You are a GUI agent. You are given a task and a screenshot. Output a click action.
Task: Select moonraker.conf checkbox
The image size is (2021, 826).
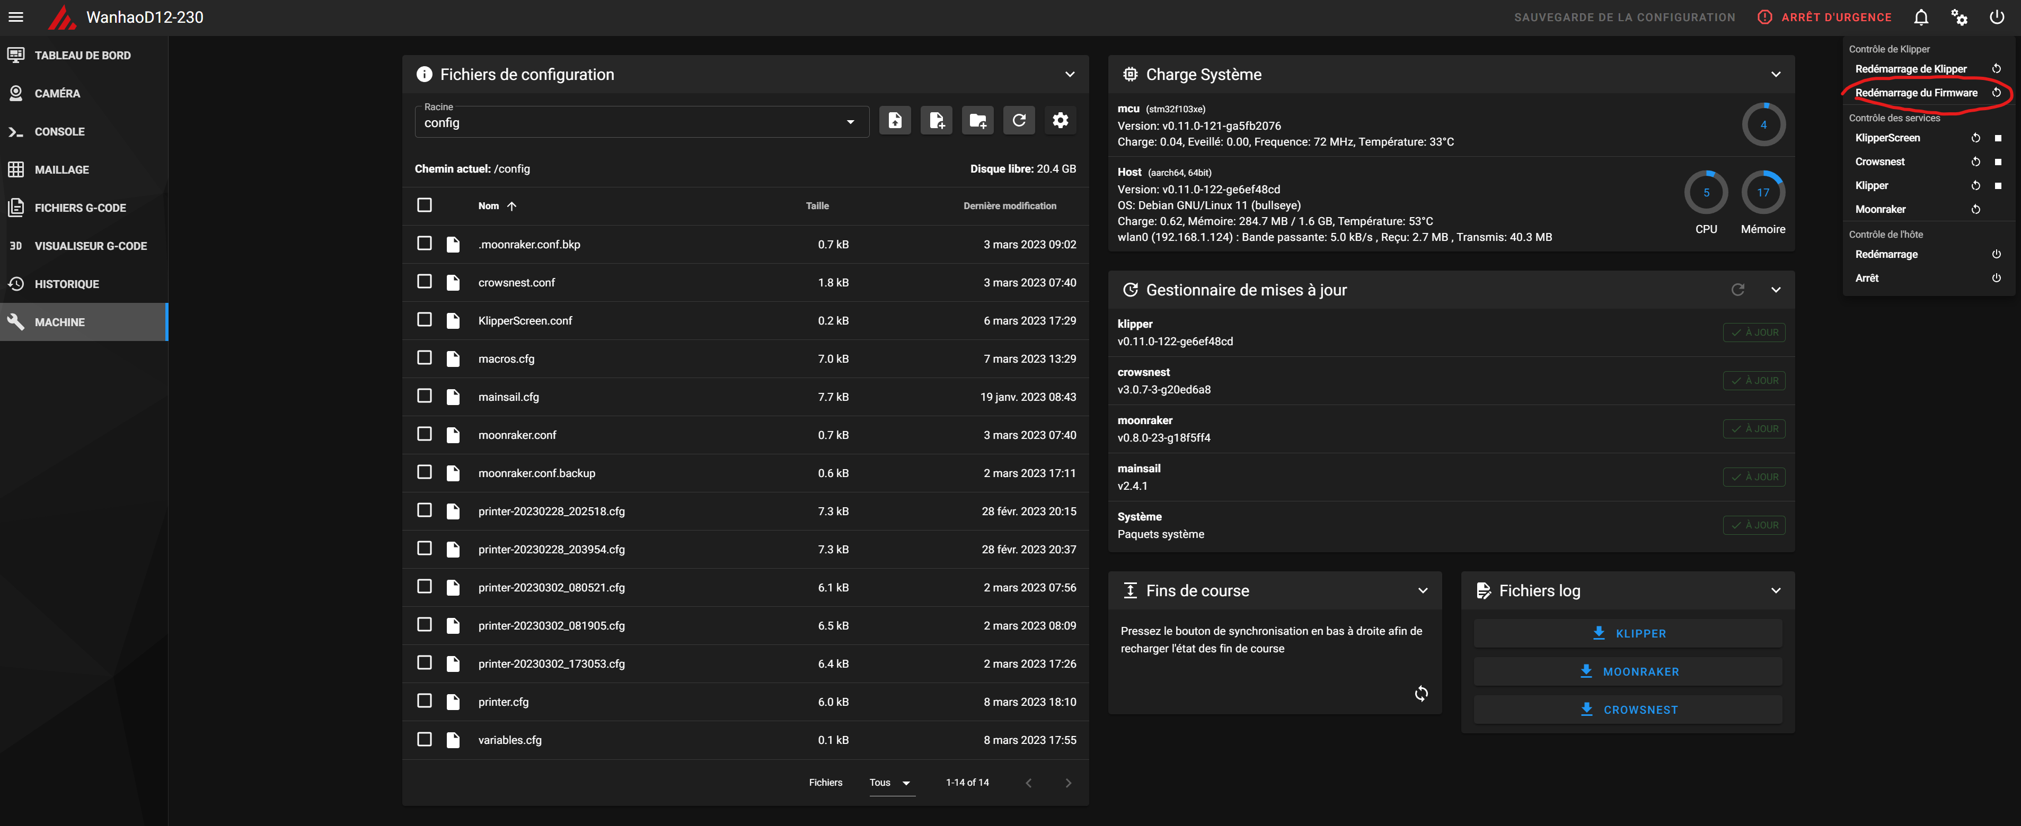coord(425,434)
